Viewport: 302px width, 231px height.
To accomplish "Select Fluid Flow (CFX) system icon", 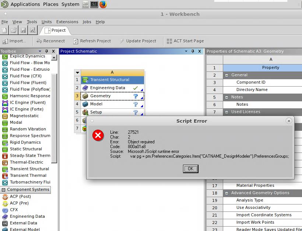I will tap(5, 76).
